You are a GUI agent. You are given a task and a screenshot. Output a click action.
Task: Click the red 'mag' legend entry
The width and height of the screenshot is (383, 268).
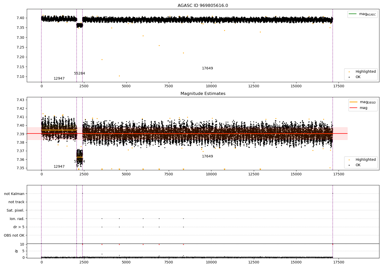click(358, 108)
